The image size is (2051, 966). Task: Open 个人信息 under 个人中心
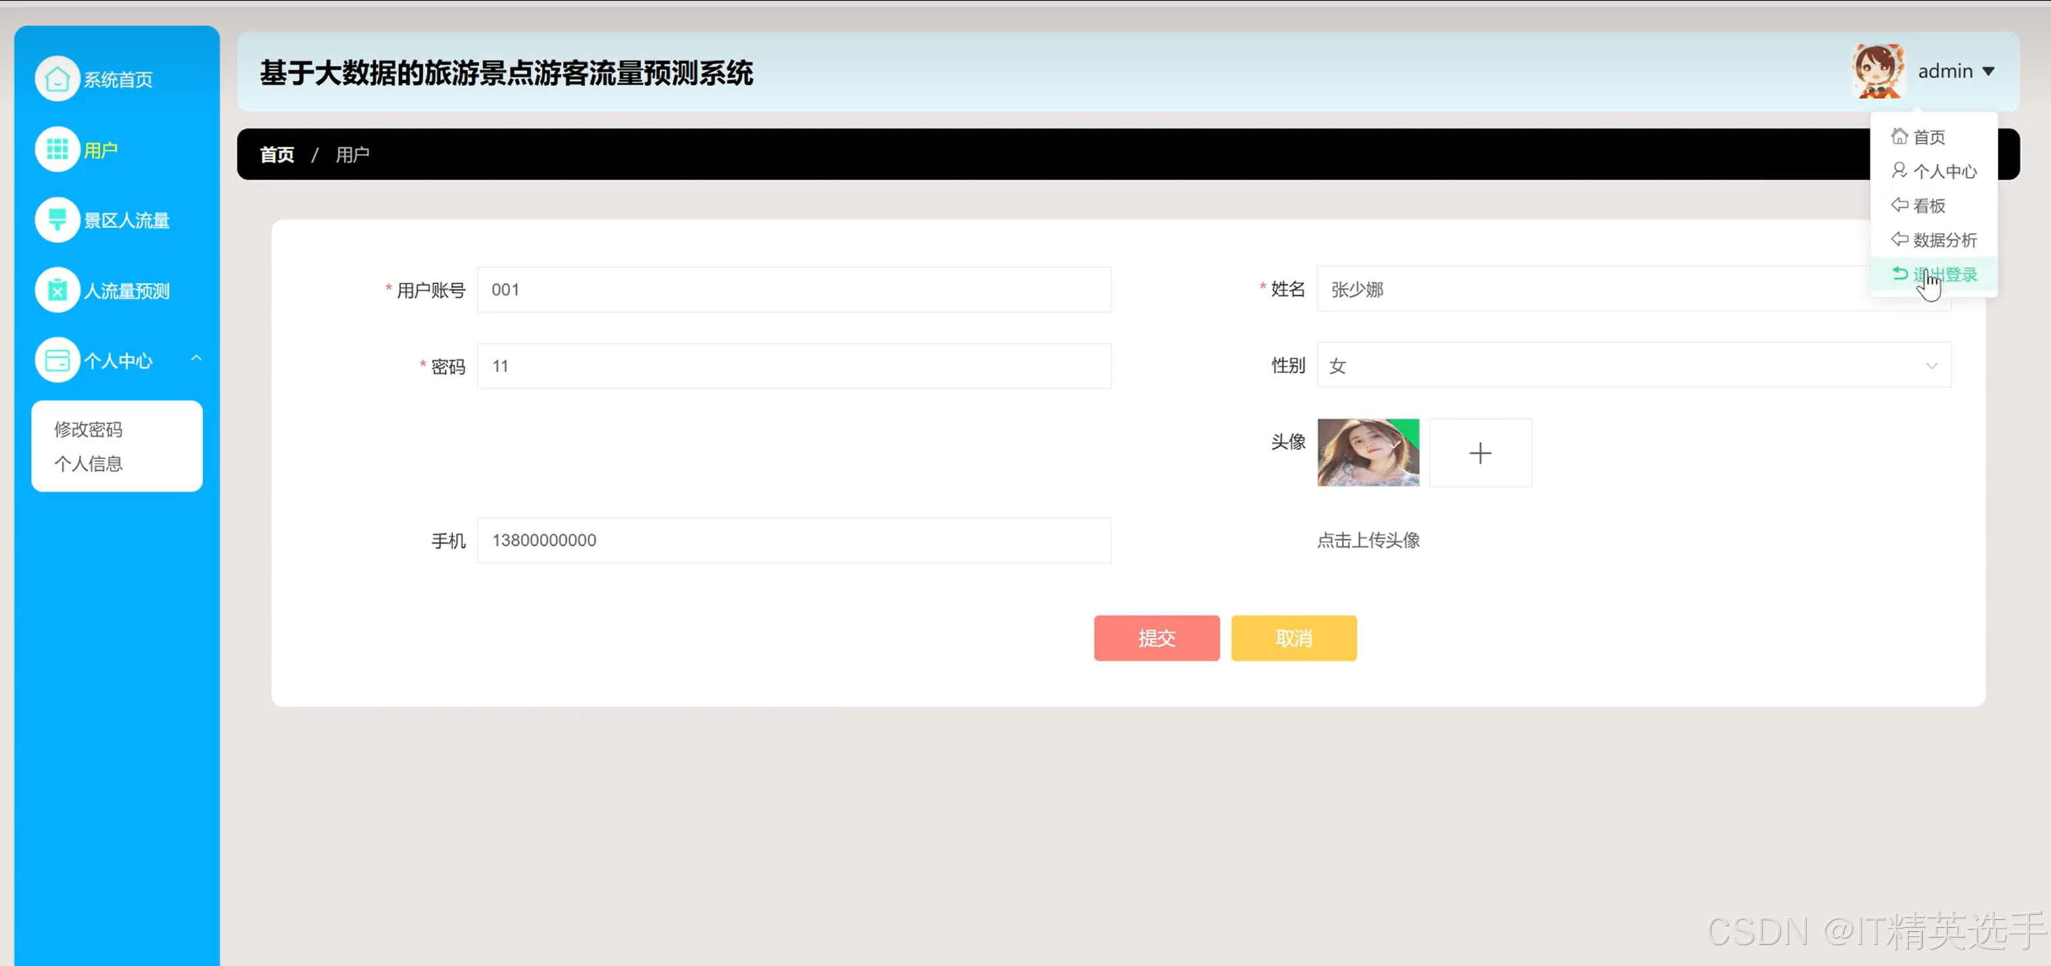point(88,464)
